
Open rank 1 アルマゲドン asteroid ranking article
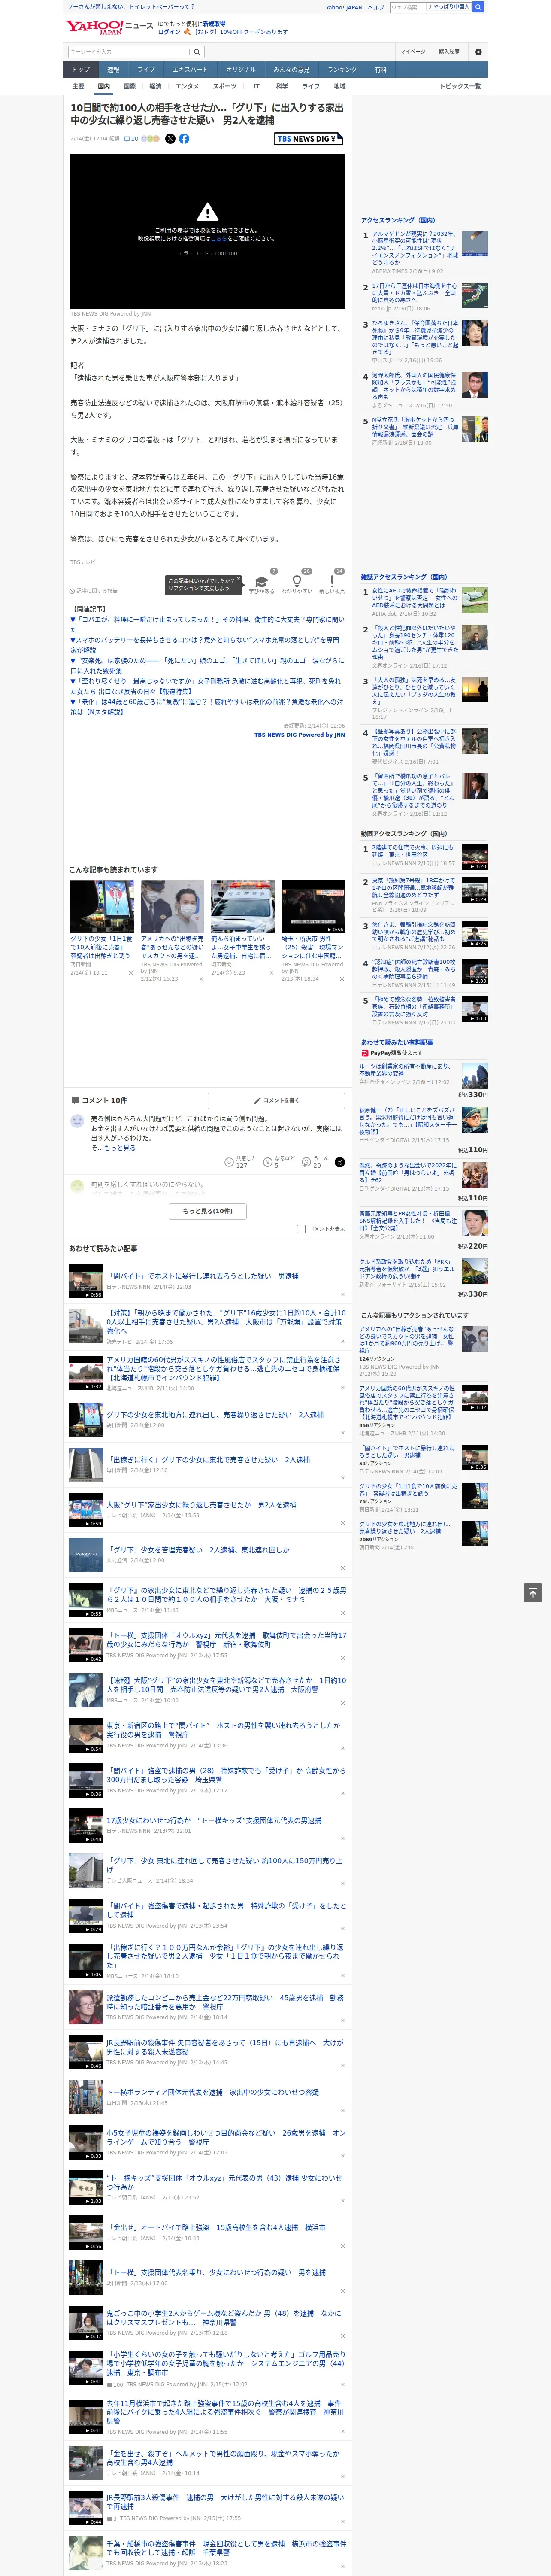(415, 248)
